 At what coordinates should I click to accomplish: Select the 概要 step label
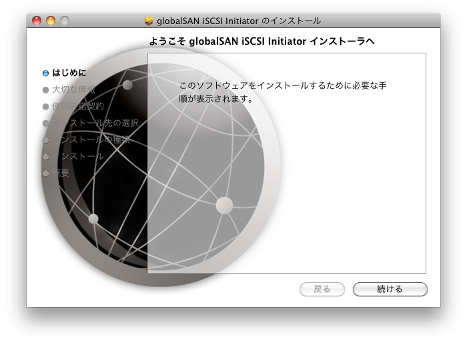coord(61,173)
